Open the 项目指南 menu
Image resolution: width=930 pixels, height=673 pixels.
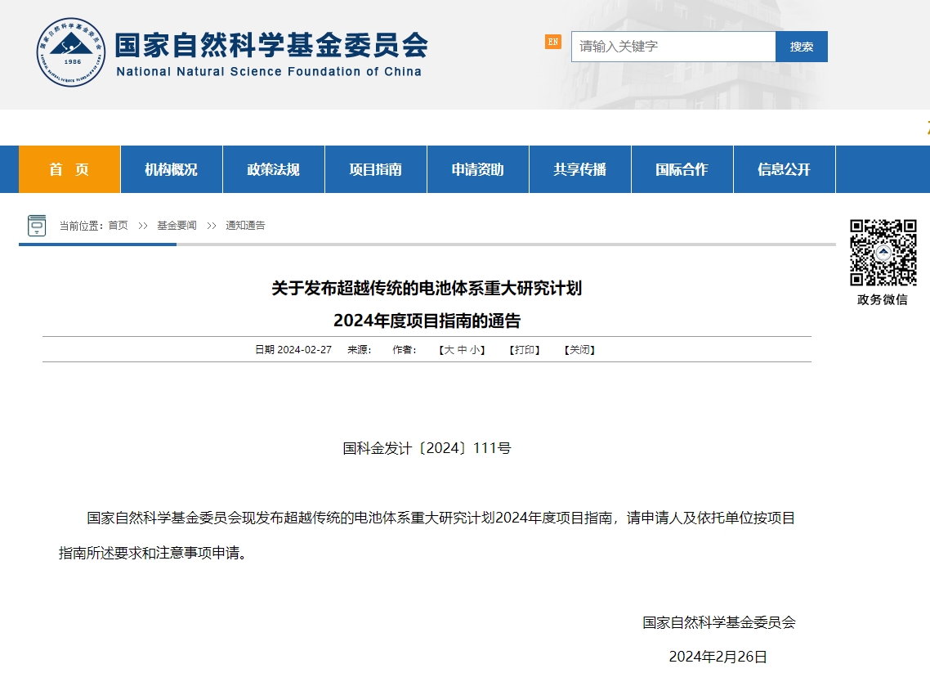375,169
